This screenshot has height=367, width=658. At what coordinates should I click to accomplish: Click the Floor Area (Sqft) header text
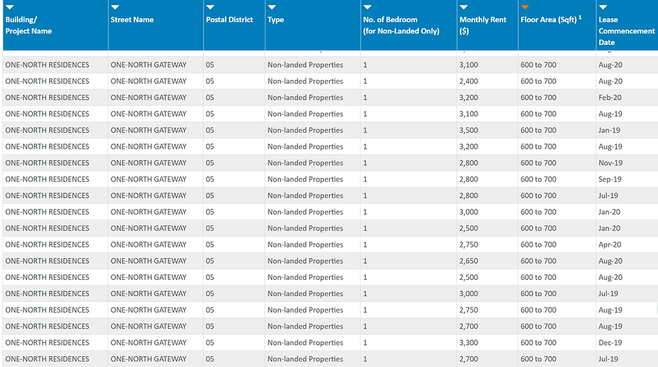551,19
